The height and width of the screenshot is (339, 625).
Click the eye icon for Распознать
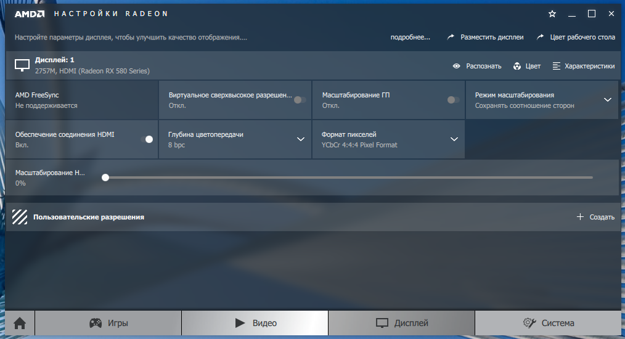click(x=456, y=66)
